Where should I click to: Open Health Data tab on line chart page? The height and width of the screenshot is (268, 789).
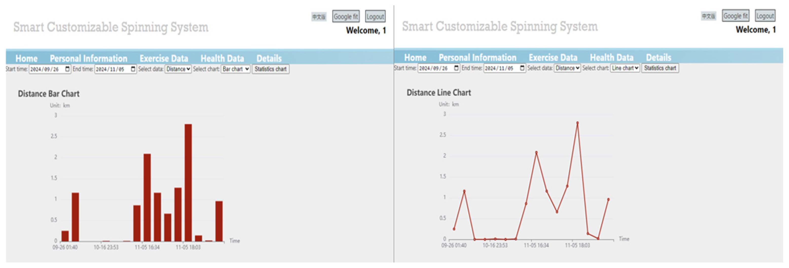(x=611, y=57)
